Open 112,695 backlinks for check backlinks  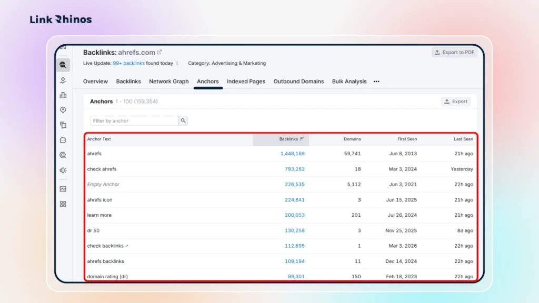295,246
